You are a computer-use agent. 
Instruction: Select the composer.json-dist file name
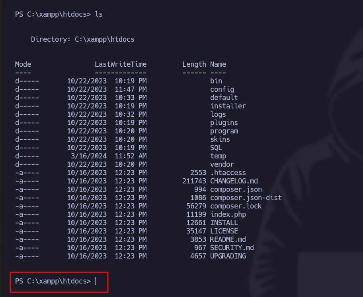click(246, 198)
